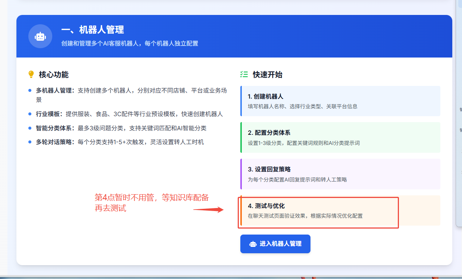
Task: Open the 3. 设置回复策略 step card
Action: (x=340, y=174)
